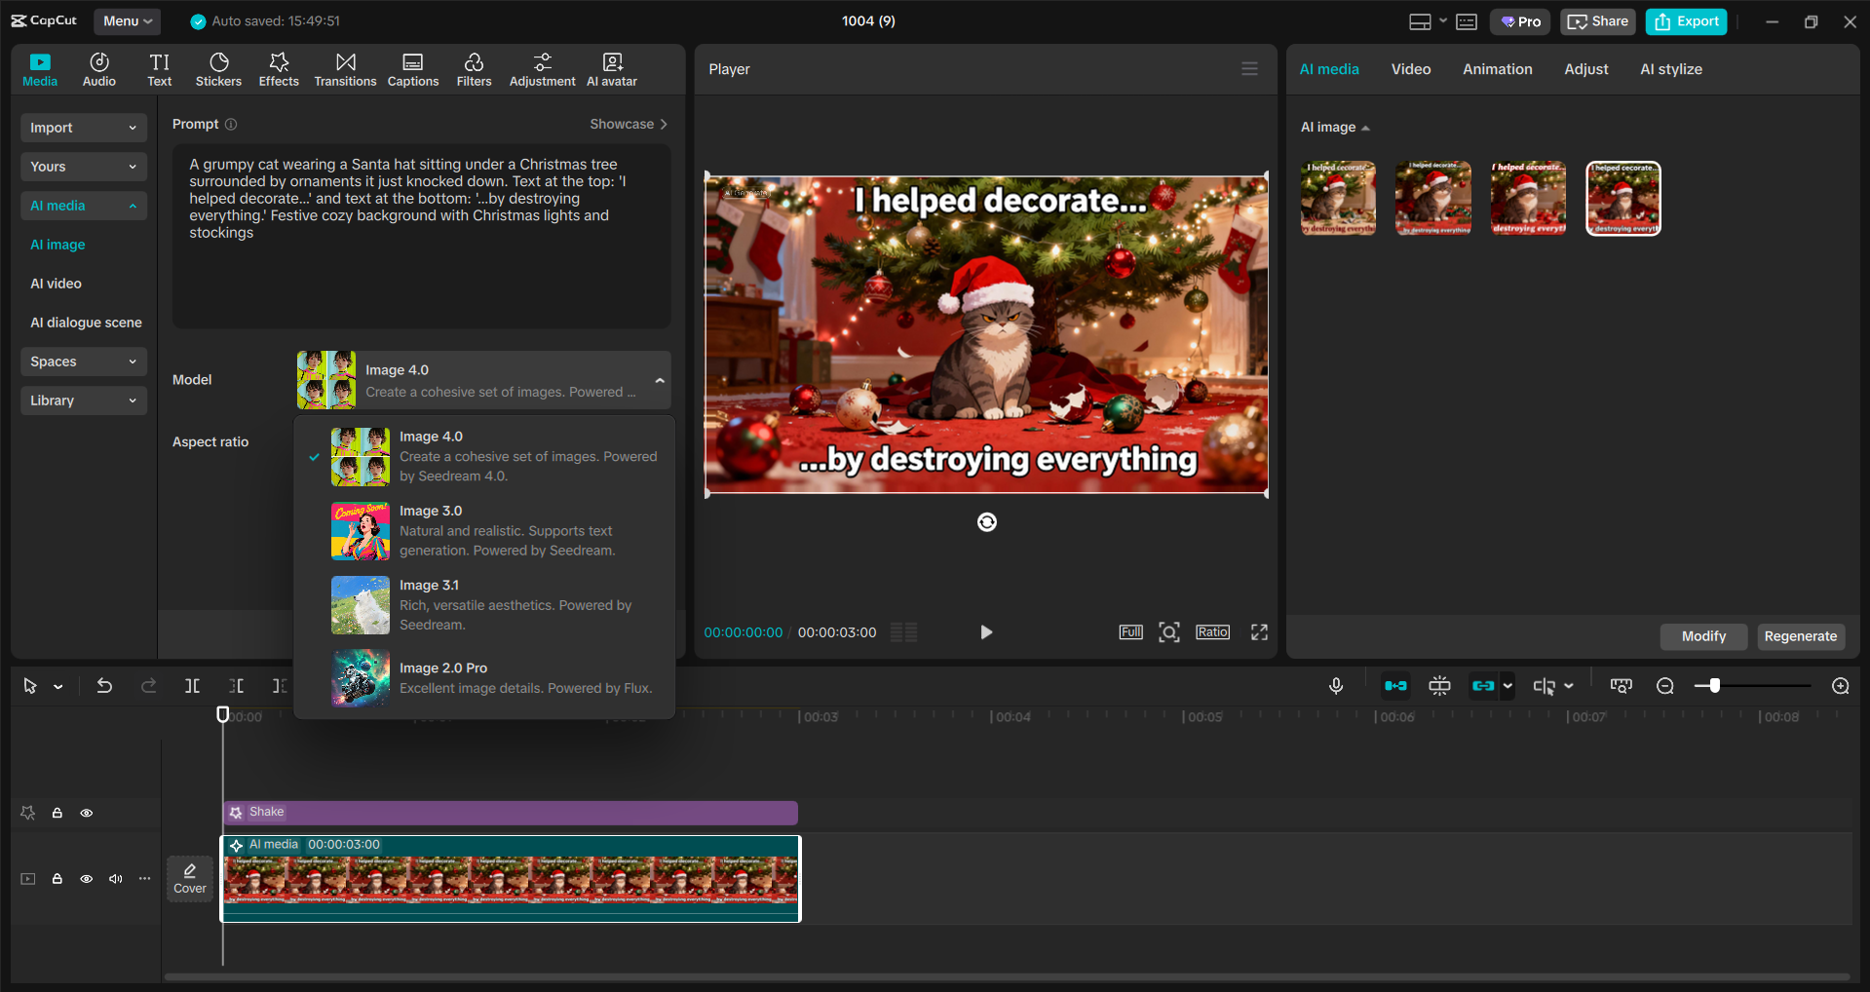
Task: Adjust the timeline zoom slider
Action: (x=1715, y=685)
